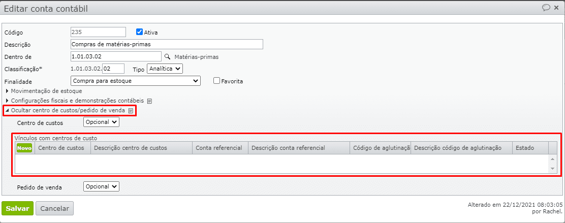Open the Finalidade dropdown
Screen dimensions: 565x223
[136, 81]
